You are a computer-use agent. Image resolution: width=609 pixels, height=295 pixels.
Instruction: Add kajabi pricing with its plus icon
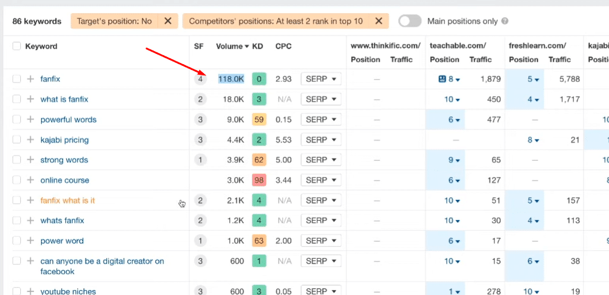click(x=30, y=140)
